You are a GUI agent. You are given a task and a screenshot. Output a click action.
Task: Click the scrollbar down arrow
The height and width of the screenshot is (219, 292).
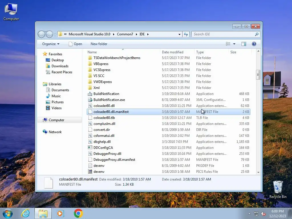[x=258, y=172]
